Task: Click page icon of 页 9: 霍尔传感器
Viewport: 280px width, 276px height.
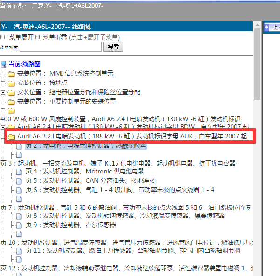Action: (19, 225)
